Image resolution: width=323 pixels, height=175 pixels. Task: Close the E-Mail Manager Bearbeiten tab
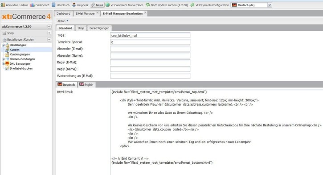pos(145,13)
